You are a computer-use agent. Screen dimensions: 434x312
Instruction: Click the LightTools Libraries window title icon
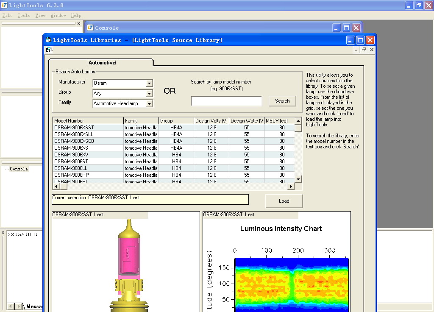(48, 40)
